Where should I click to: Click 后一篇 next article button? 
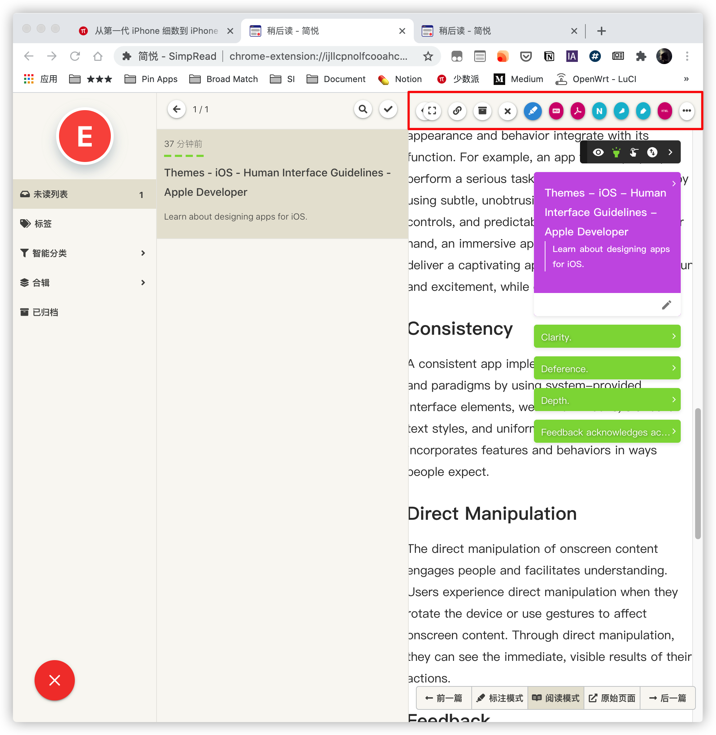pos(667,698)
